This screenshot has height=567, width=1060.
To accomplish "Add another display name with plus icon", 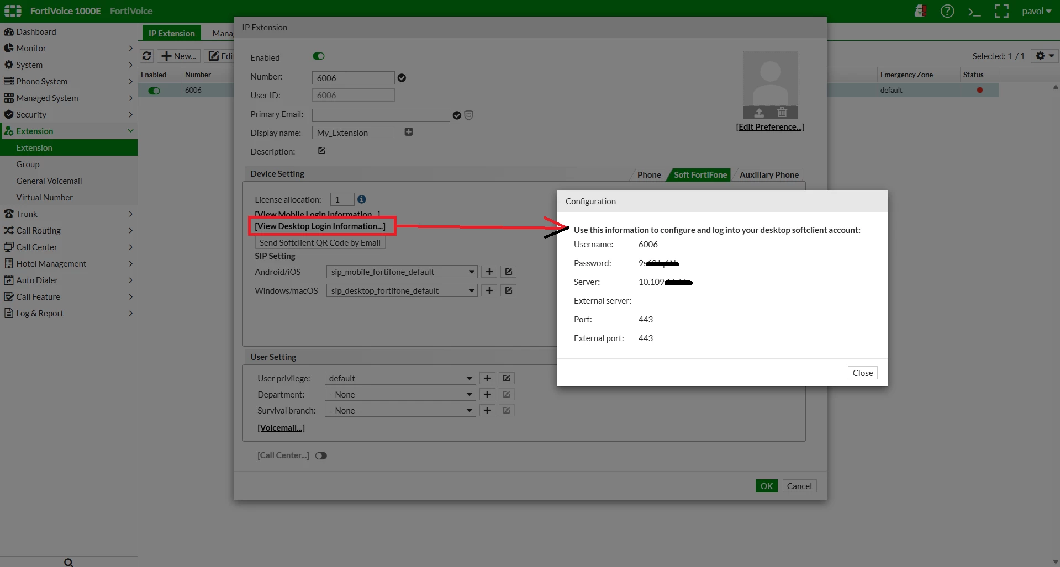I will pos(409,132).
